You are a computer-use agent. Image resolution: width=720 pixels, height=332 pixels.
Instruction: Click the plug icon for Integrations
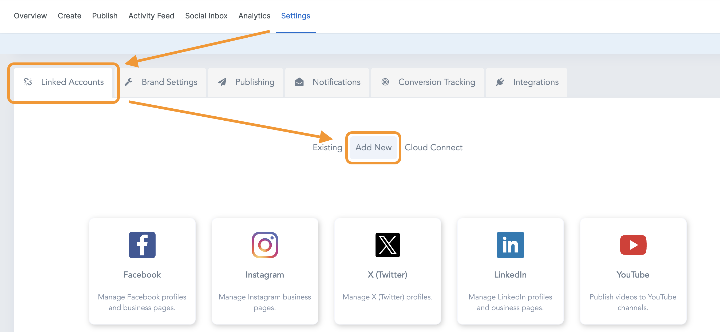[x=500, y=82]
